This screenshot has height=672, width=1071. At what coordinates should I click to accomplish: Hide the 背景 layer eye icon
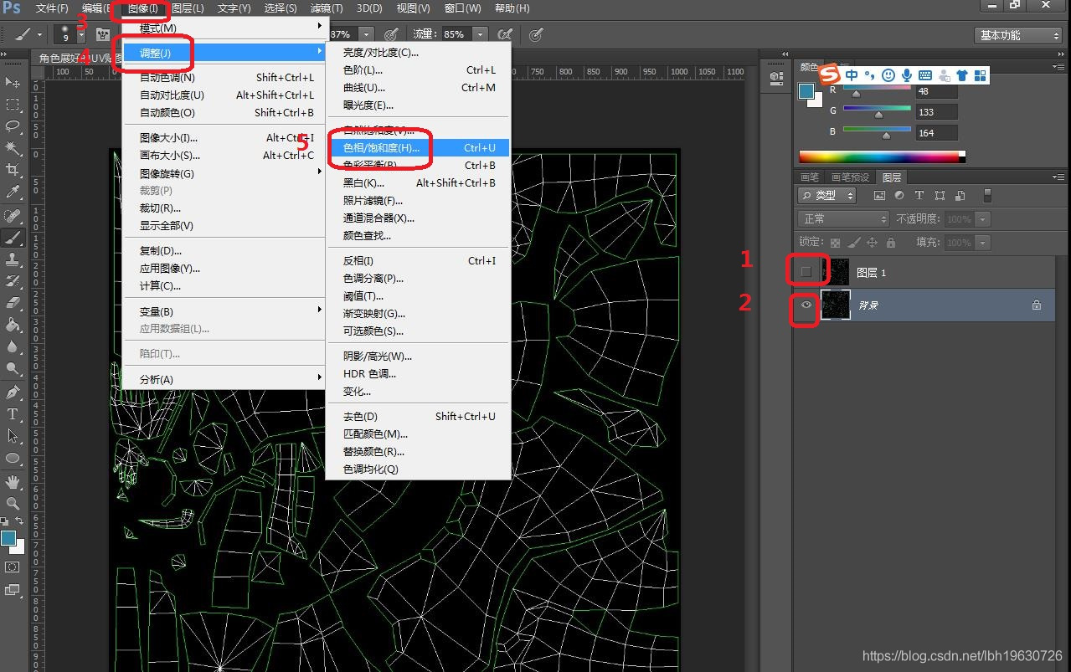806,305
